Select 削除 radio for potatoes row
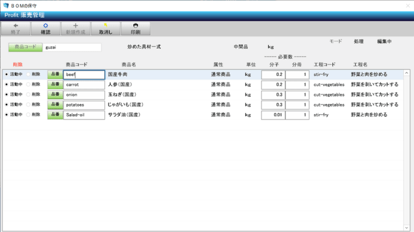This screenshot has width=414, height=232. point(28,105)
